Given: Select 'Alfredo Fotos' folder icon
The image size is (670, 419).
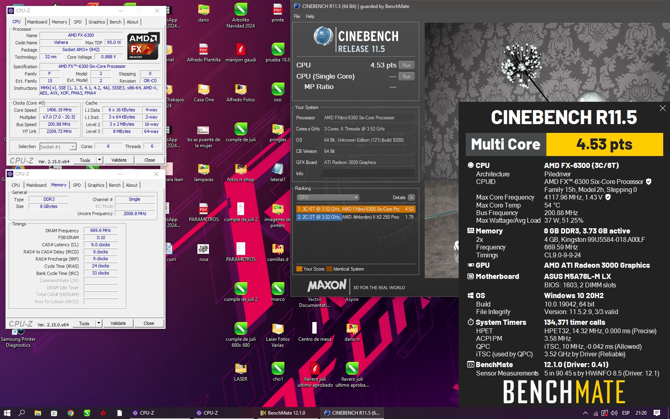Looking at the screenshot, I should click(240, 93).
